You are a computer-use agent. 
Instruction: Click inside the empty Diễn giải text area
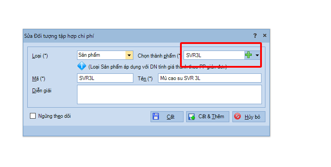tap(169, 94)
